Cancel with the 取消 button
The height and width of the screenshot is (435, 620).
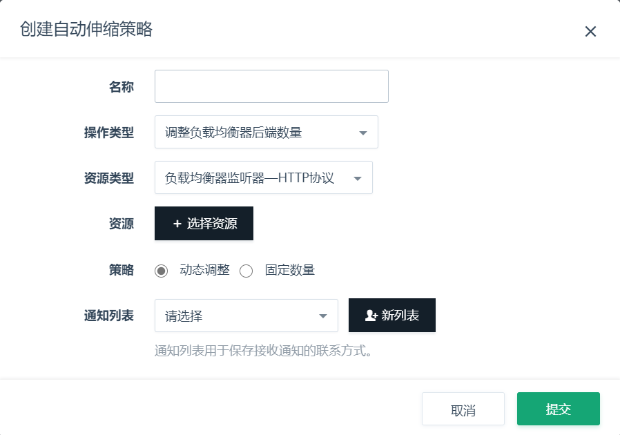[x=463, y=409]
